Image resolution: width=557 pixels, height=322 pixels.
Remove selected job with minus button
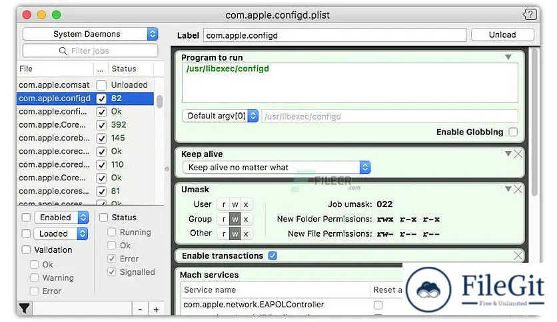[140, 309]
